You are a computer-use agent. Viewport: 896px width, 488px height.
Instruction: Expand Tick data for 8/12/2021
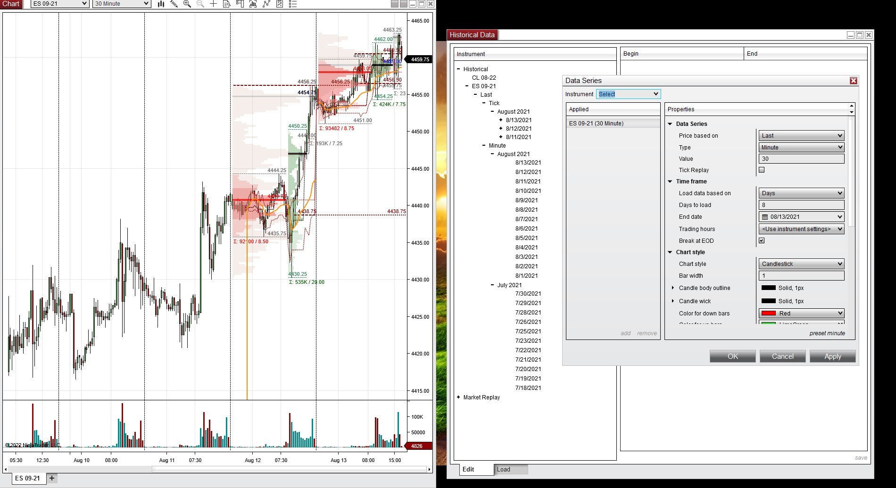point(501,129)
